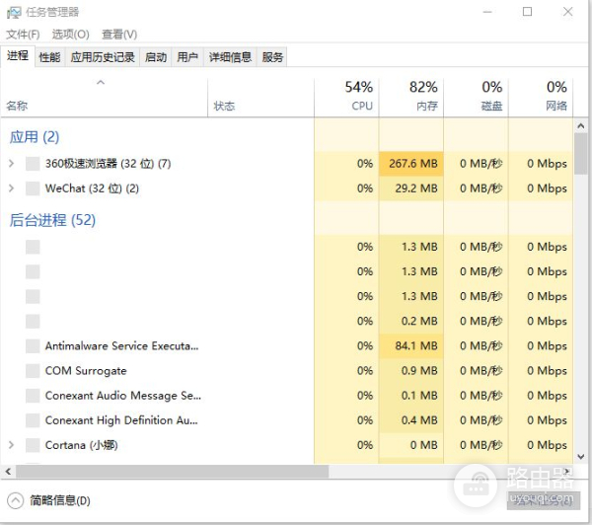Expand the 360极速浏览器 process group
The image size is (592, 525).
(11, 164)
